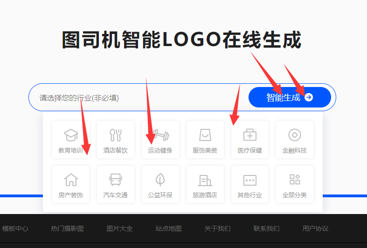Pick the 运动健身 dumbbell icon

(160, 135)
